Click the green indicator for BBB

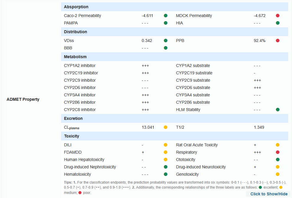click(165, 48)
